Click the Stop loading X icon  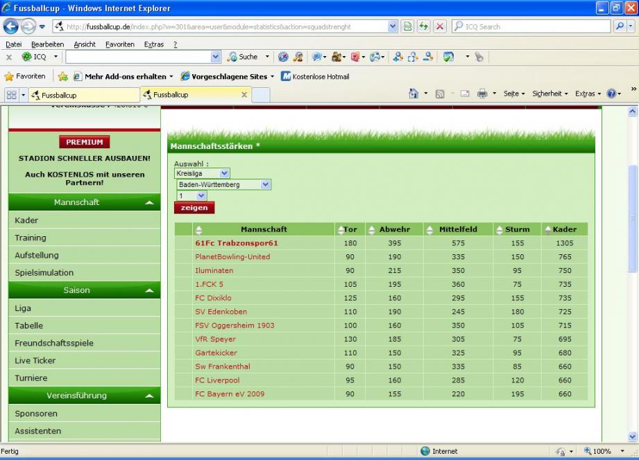tap(439, 26)
